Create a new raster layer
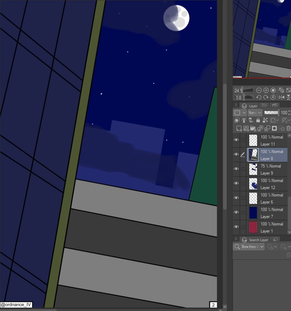The height and width of the screenshot is (311, 291). [x=239, y=129]
